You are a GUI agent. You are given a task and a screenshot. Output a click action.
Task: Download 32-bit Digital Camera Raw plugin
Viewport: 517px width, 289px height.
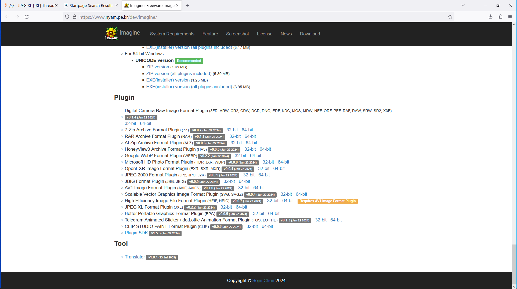pos(131,123)
